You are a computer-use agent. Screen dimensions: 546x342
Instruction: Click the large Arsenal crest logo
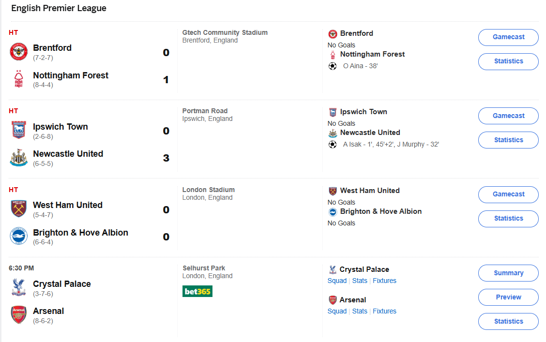click(19, 315)
